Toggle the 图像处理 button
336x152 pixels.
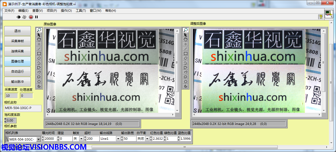[x=18, y=61]
